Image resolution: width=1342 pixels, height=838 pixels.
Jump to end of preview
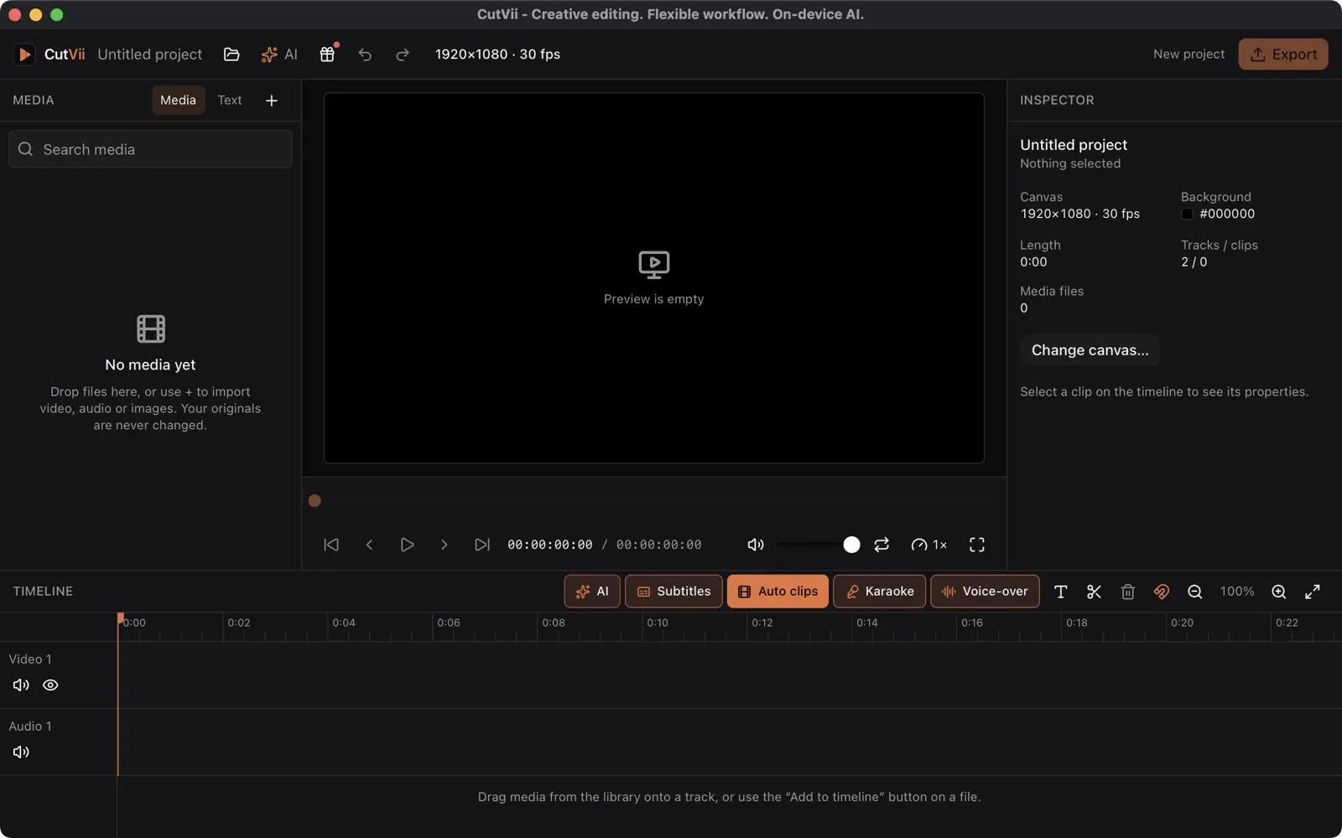point(482,545)
